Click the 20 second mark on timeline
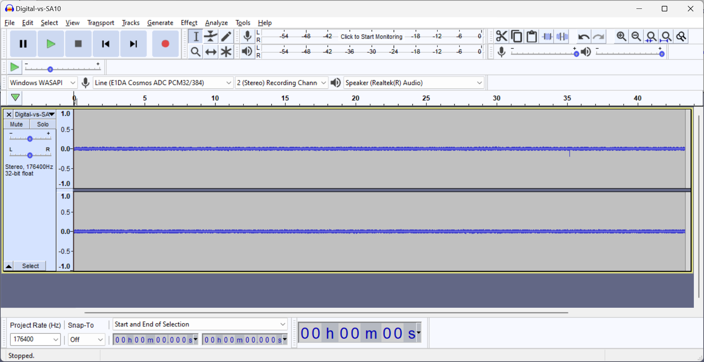The height and width of the screenshot is (362, 704). [355, 98]
